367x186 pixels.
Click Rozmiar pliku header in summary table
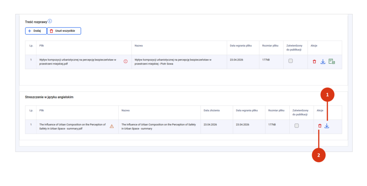coord(276,110)
